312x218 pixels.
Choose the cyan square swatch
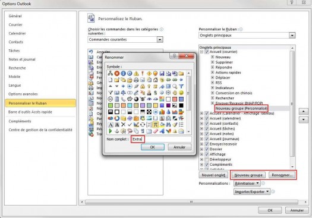[130, 105]
